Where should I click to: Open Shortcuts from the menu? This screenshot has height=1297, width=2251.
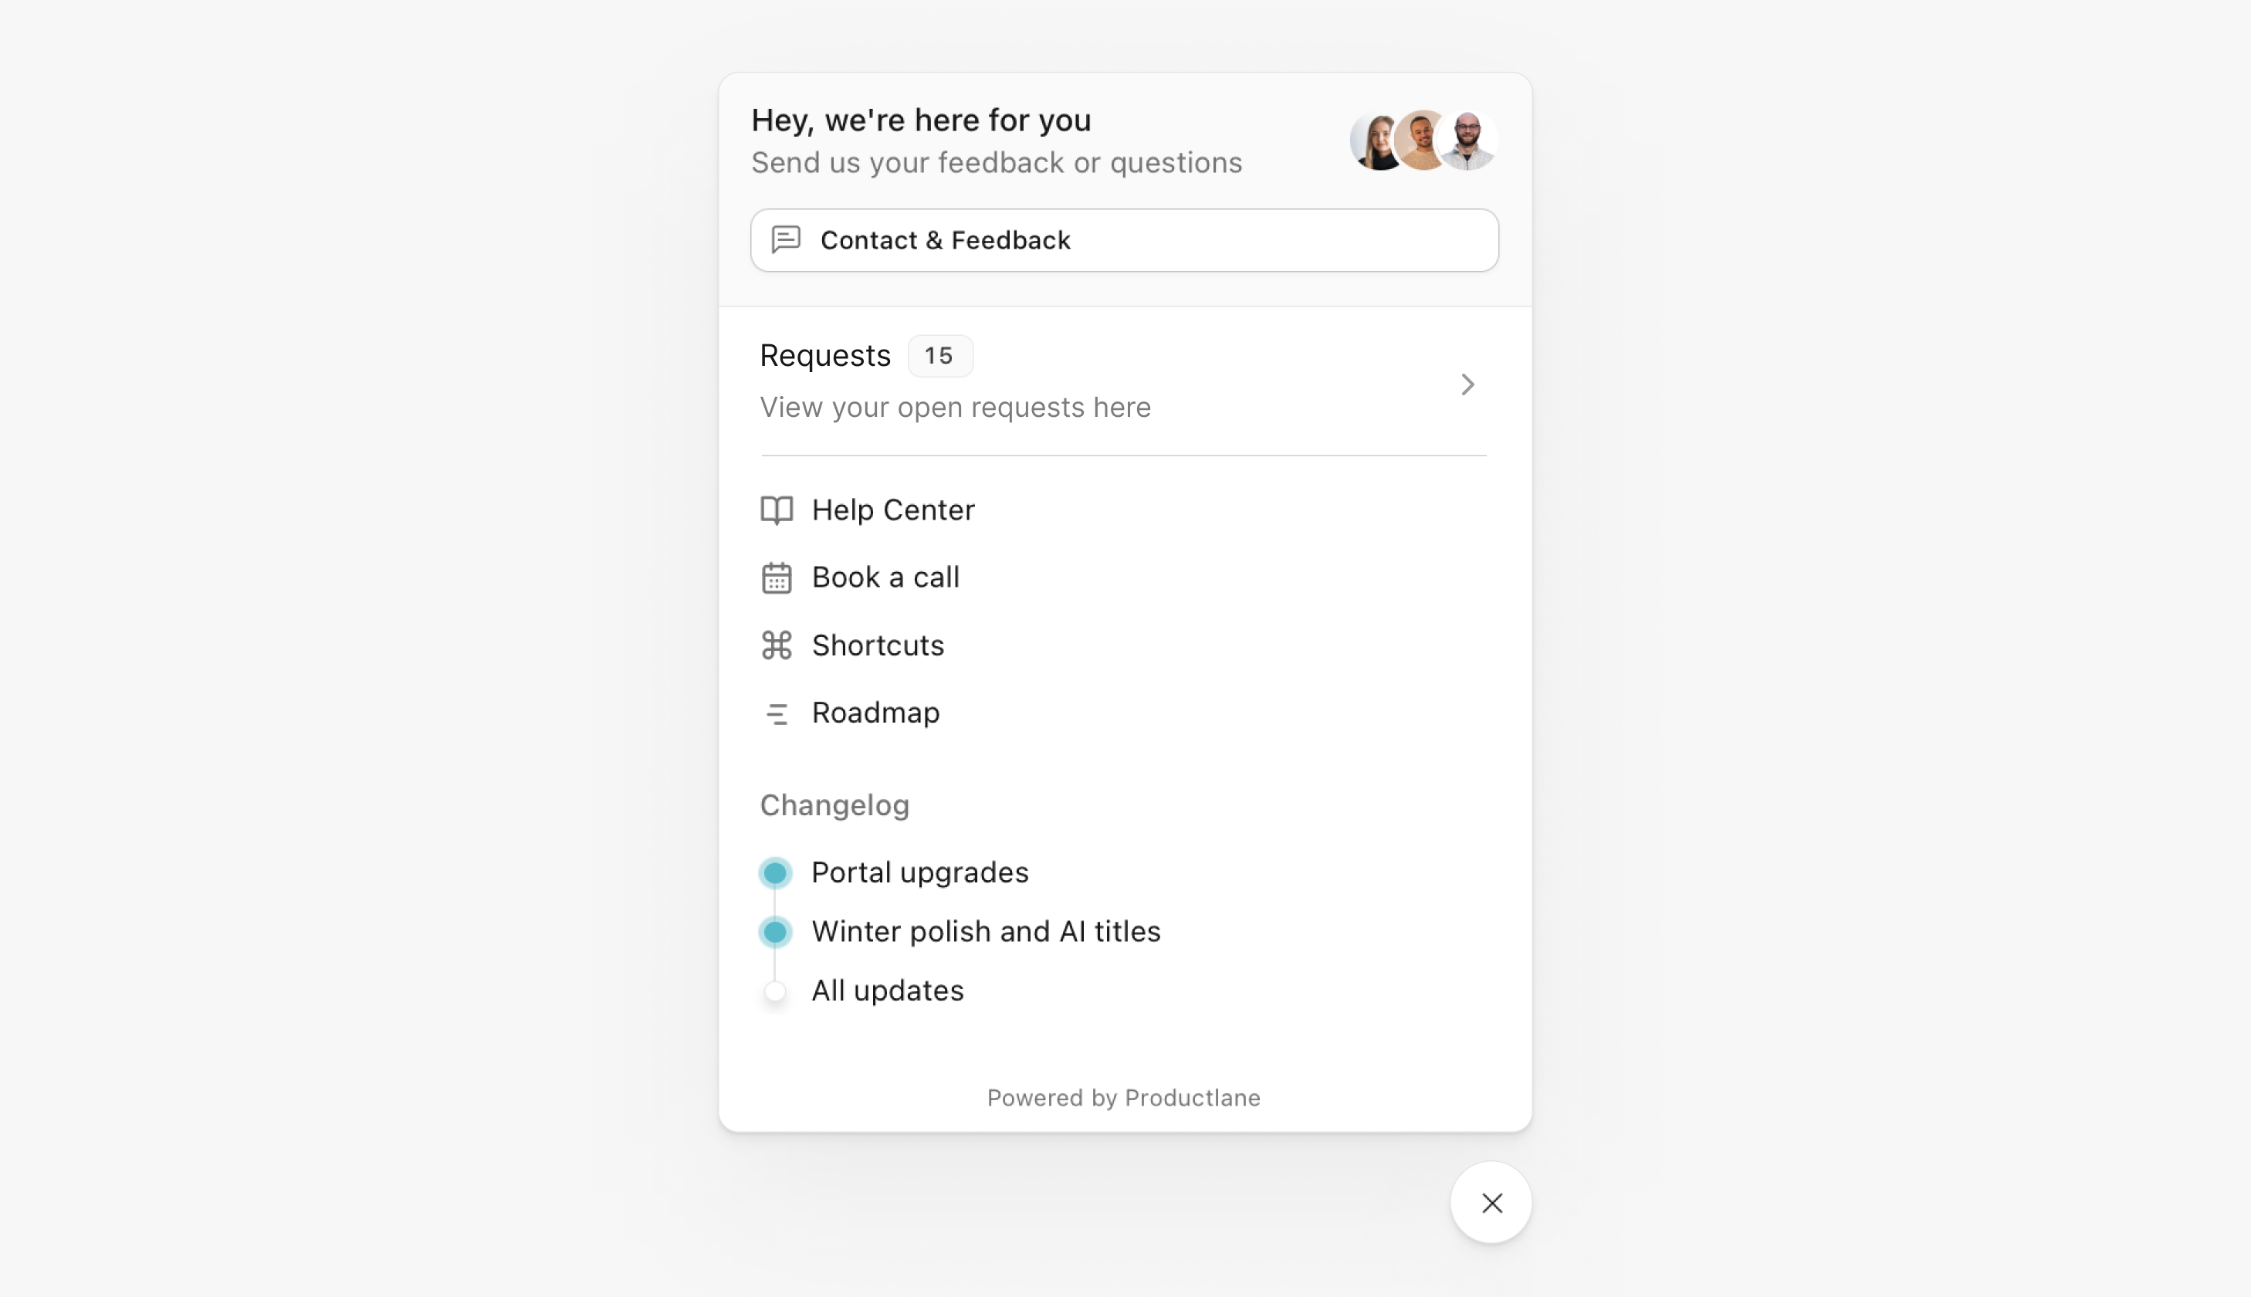tap(878, 645)
